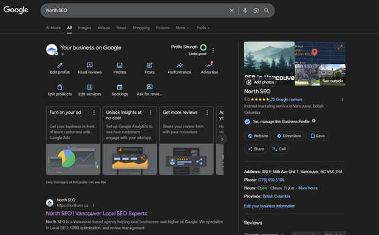Open the British Columbia province link
This screenshot has width=379, height=235.
276,196
